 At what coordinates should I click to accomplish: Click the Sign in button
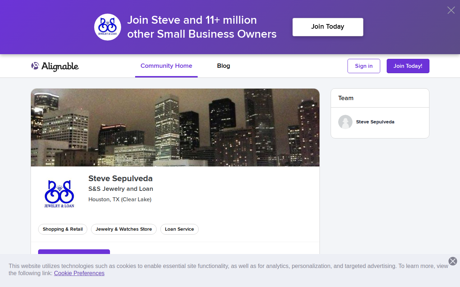pyautogui.click(x=364, y=66)
